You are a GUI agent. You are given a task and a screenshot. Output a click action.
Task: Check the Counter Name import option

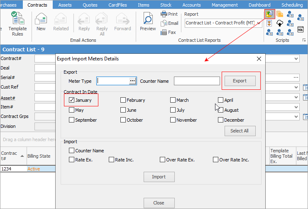click(x=72, y=151)
